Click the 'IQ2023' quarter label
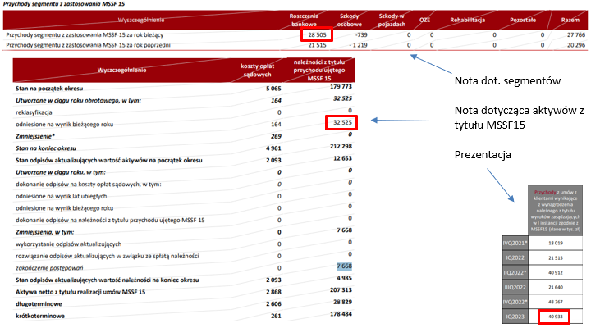Viewport: 591px width, 328px height. [x=515, y=317]
